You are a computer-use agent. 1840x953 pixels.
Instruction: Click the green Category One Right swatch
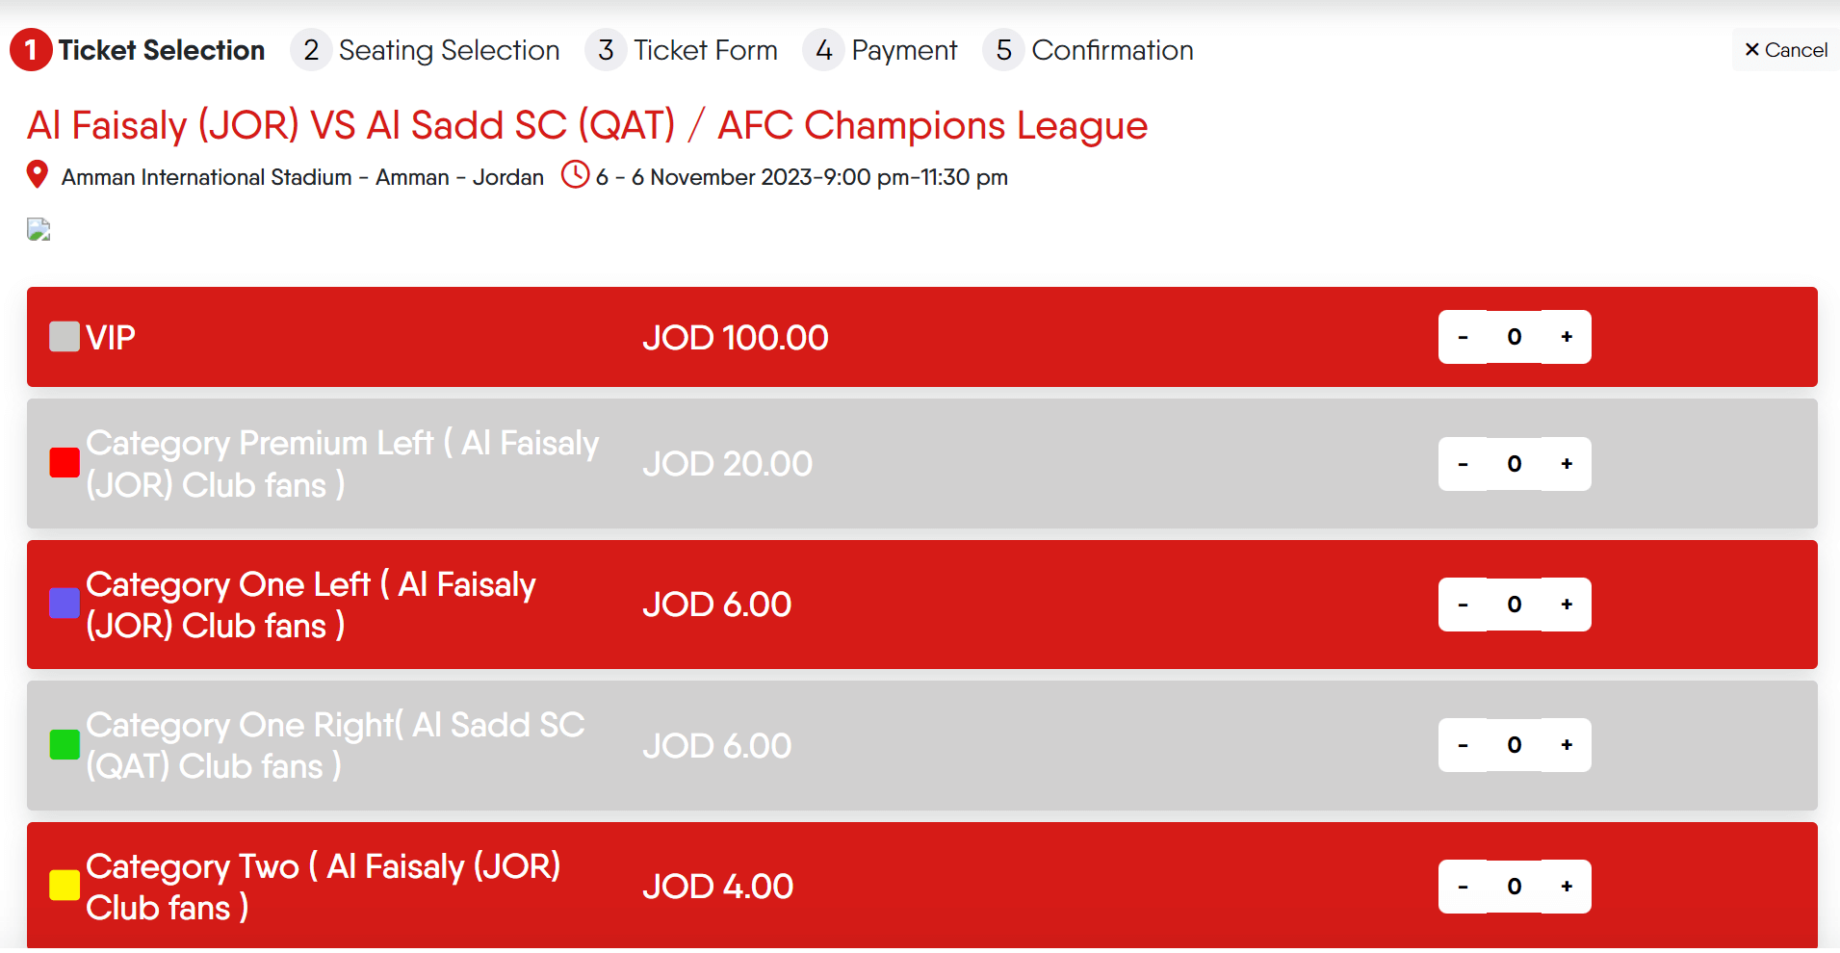[x=65, y=745]
